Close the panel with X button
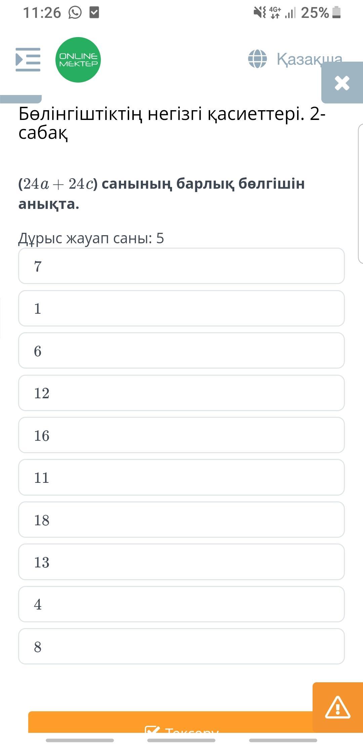The image size is (363, 748). click(x=342, y=83)
